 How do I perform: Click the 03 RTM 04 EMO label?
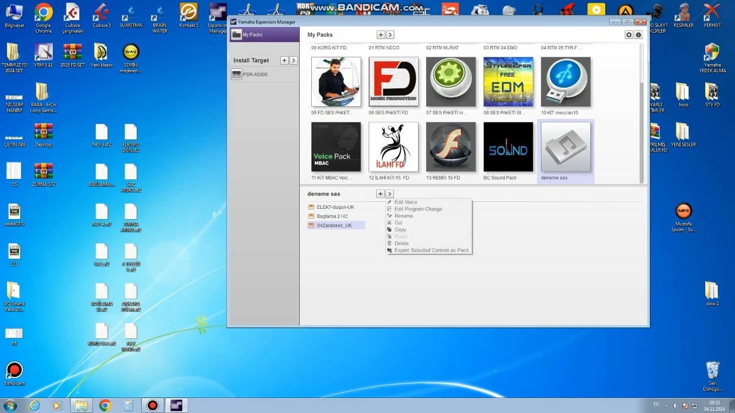click(500, 48)
